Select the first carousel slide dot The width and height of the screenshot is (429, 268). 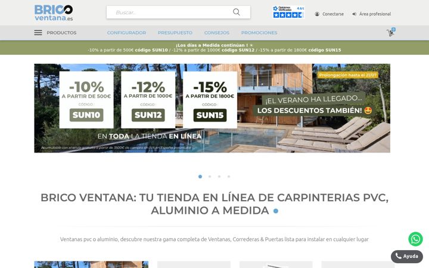(200, 177)
